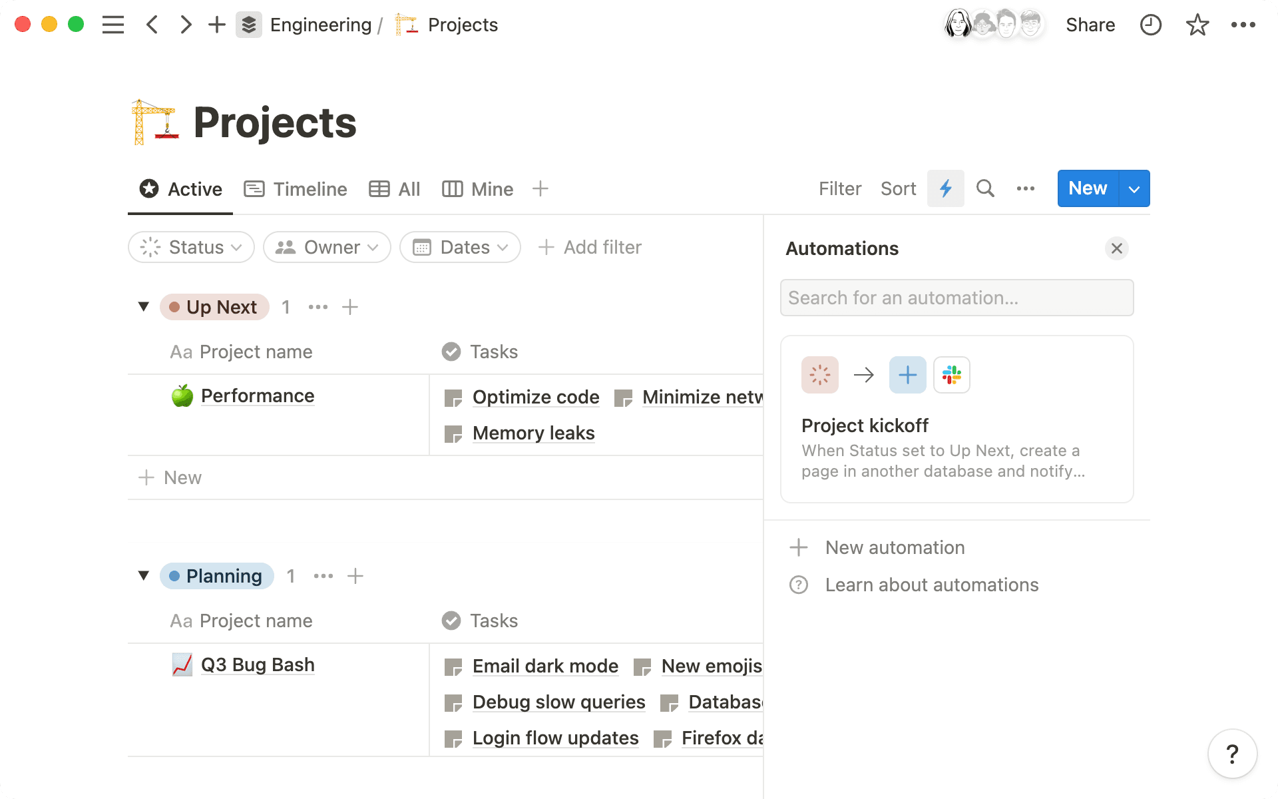Screen dimensions: 1278x799
Task: Switch to the Timeline view
Action: [310, 189]
